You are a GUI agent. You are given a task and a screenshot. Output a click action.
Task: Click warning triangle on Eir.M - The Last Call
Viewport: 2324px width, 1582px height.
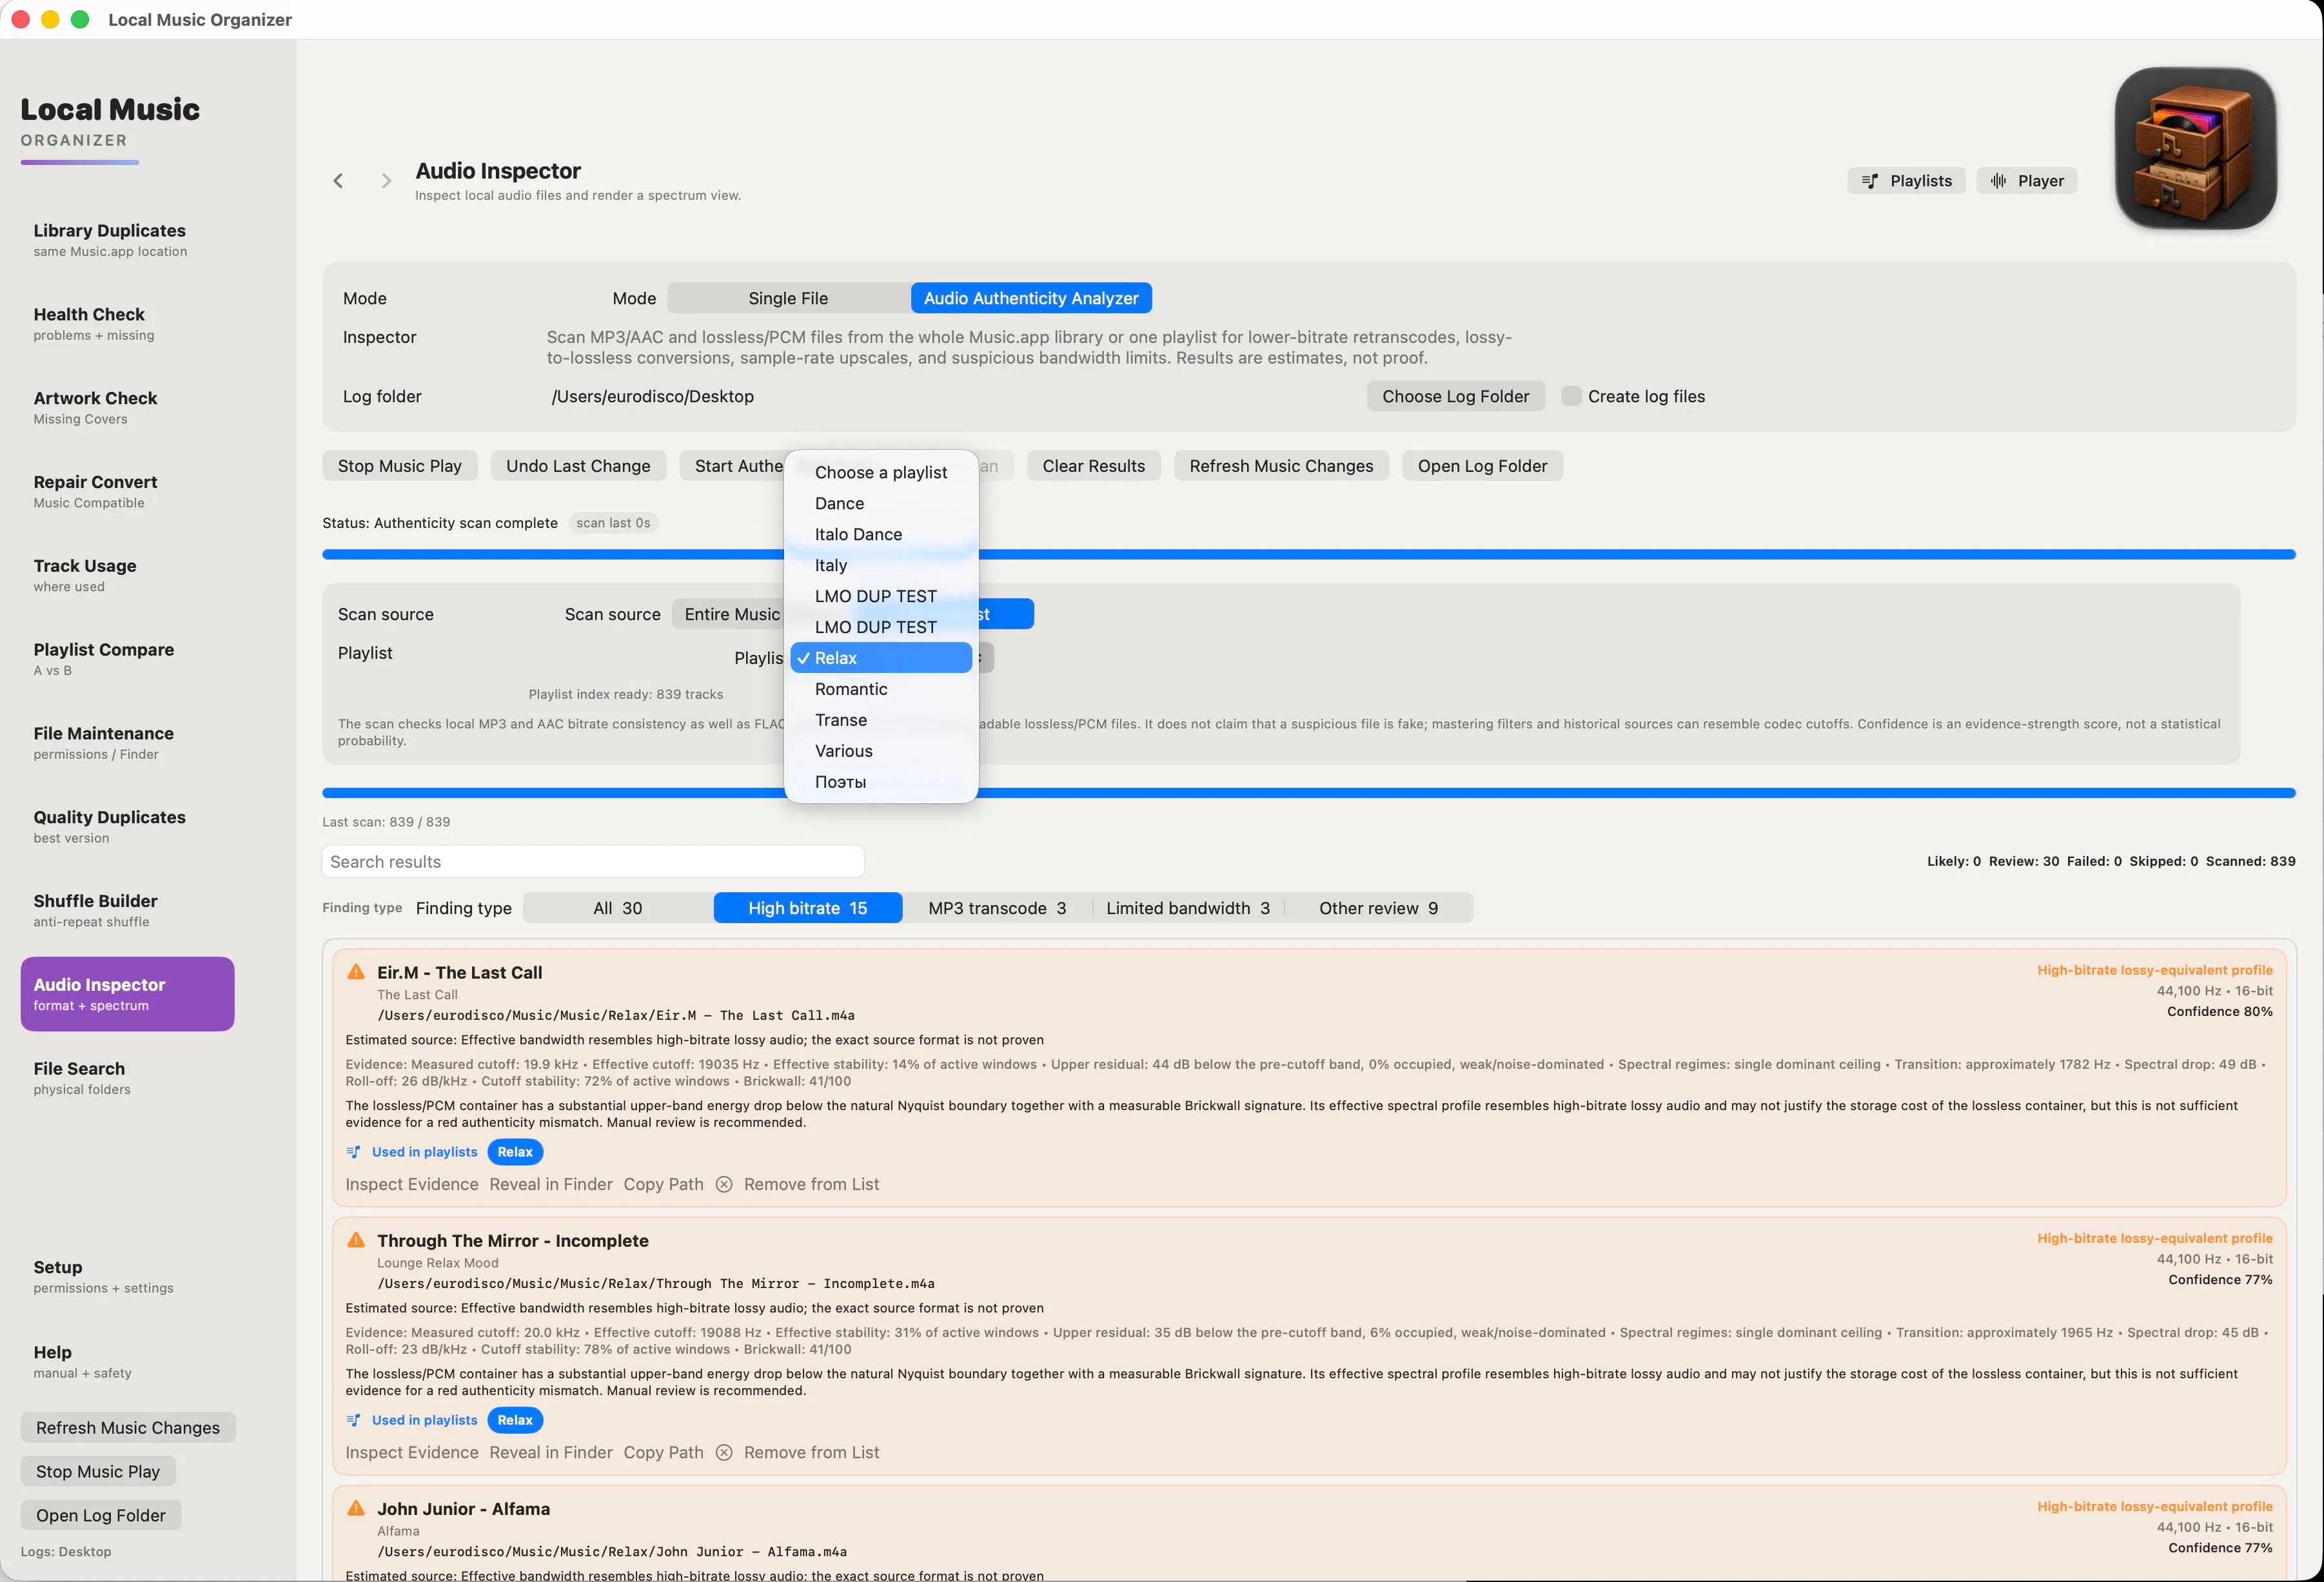click(356, 972)
